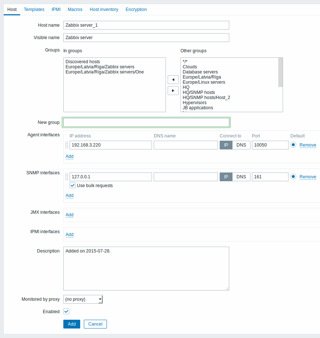
Task: Select Database servers in Other groups
Action: click(x=200, y=72)
